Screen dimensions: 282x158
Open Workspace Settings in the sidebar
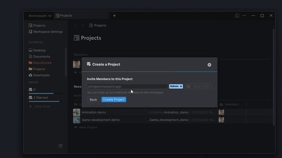(x=45, y=32)
